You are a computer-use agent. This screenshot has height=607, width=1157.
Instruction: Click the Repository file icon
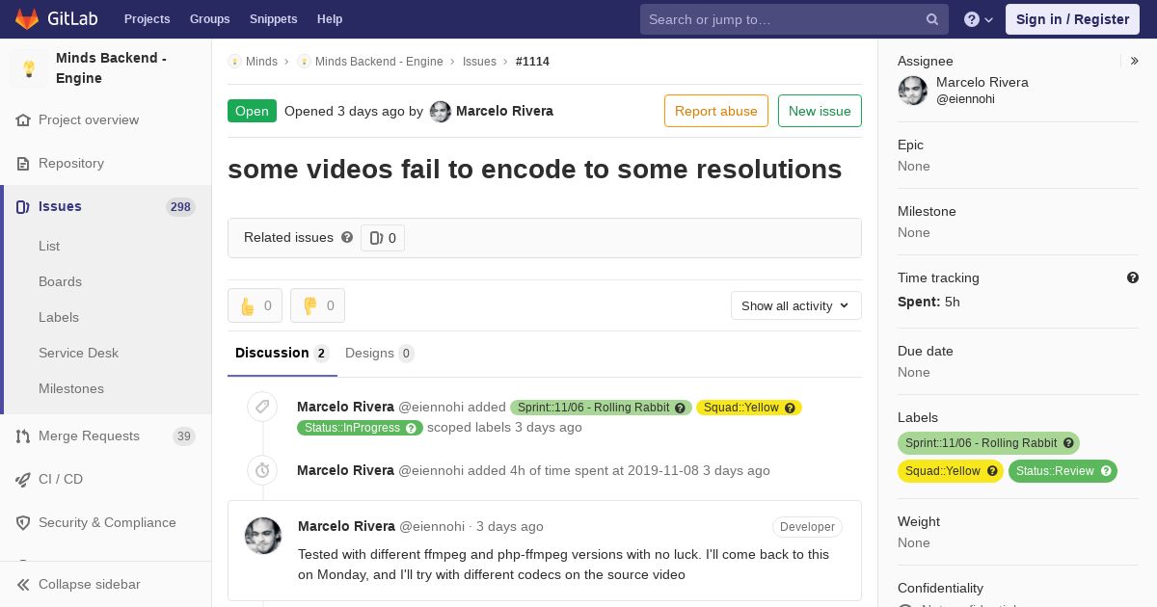coord(23,164)
